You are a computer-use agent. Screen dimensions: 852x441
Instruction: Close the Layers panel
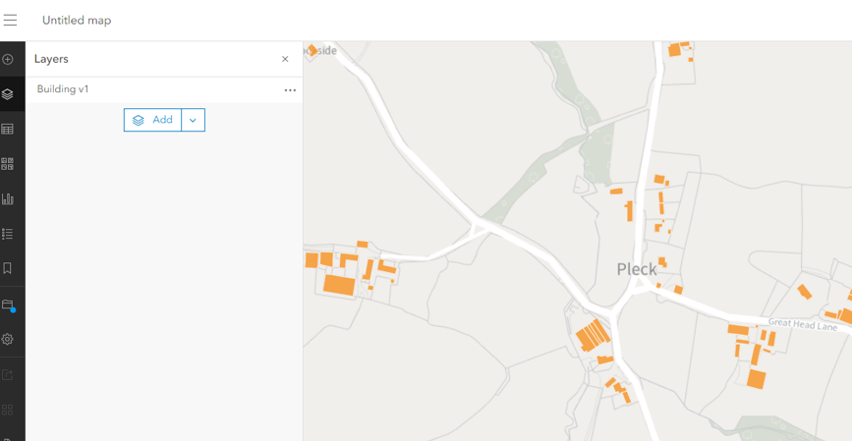tap(285, 59)
